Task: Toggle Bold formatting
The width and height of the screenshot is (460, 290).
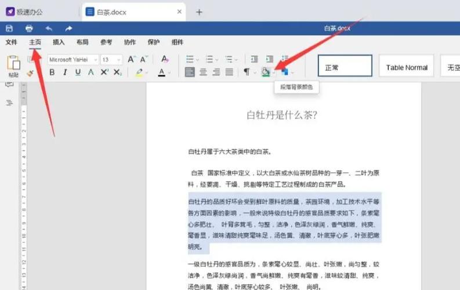Action: point(52,72)
